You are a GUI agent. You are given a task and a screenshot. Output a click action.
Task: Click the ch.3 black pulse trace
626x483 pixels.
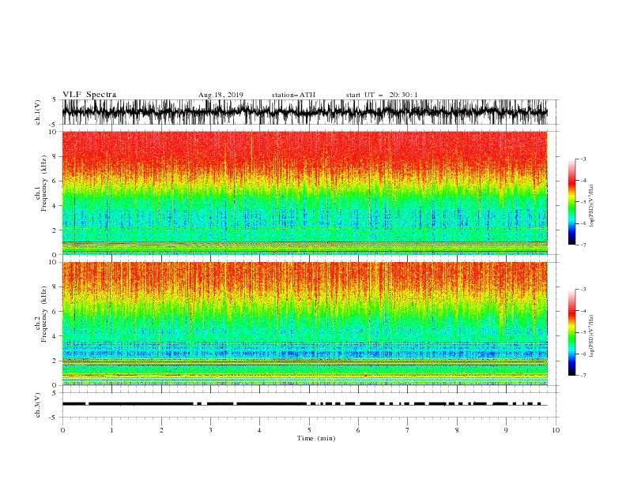pyautogui.click(x=305, y=404)
